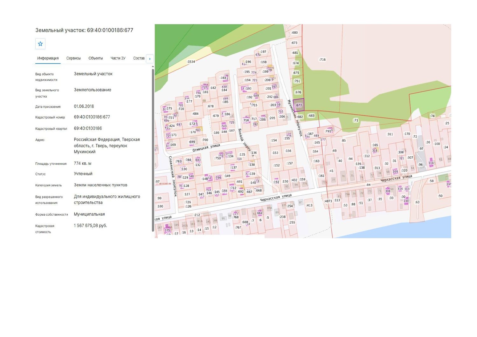Click the Мухинский переулок street label on the map
This screenshot has height=337, width=477.
[x=295, y=118]
